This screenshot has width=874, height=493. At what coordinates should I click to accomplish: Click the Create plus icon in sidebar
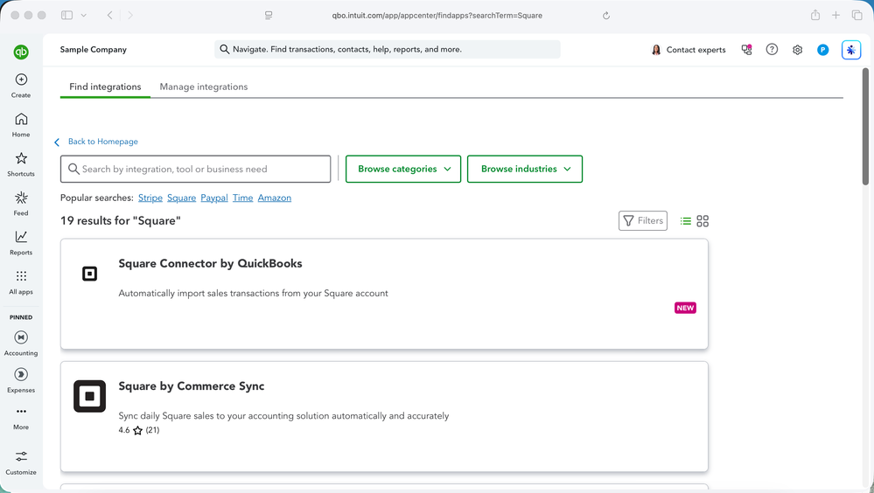(x=21, y=80)
